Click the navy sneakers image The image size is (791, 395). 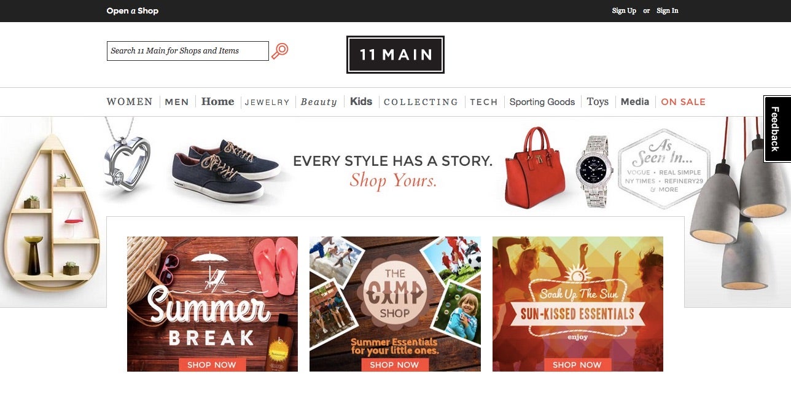227,170
